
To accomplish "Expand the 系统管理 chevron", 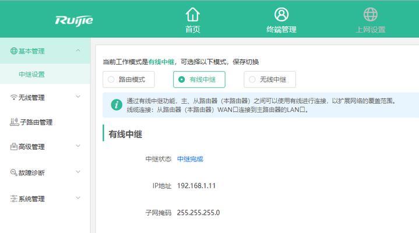I will tap(78, 197).
